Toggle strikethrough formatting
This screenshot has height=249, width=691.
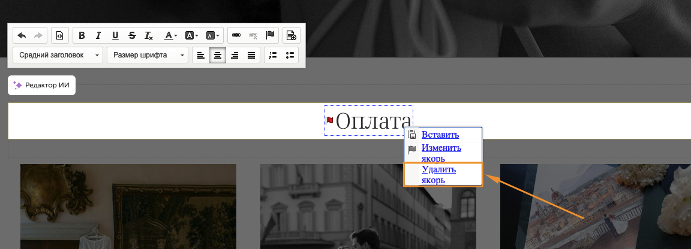click(x=132, y=35)
